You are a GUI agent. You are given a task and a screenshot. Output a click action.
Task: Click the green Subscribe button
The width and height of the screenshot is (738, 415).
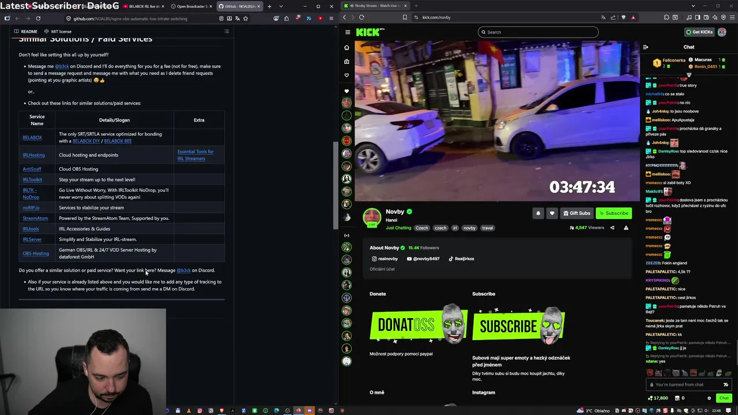tap(613, 213)
